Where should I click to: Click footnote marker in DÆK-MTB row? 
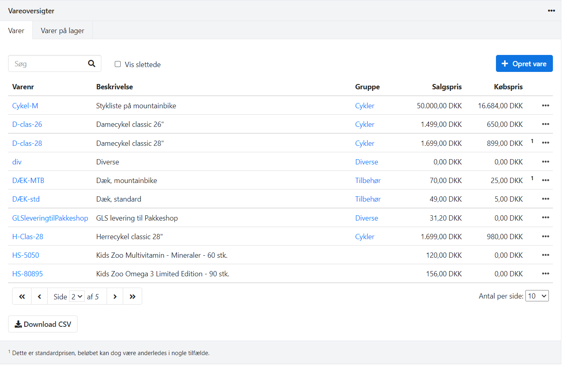coord(532,178)
